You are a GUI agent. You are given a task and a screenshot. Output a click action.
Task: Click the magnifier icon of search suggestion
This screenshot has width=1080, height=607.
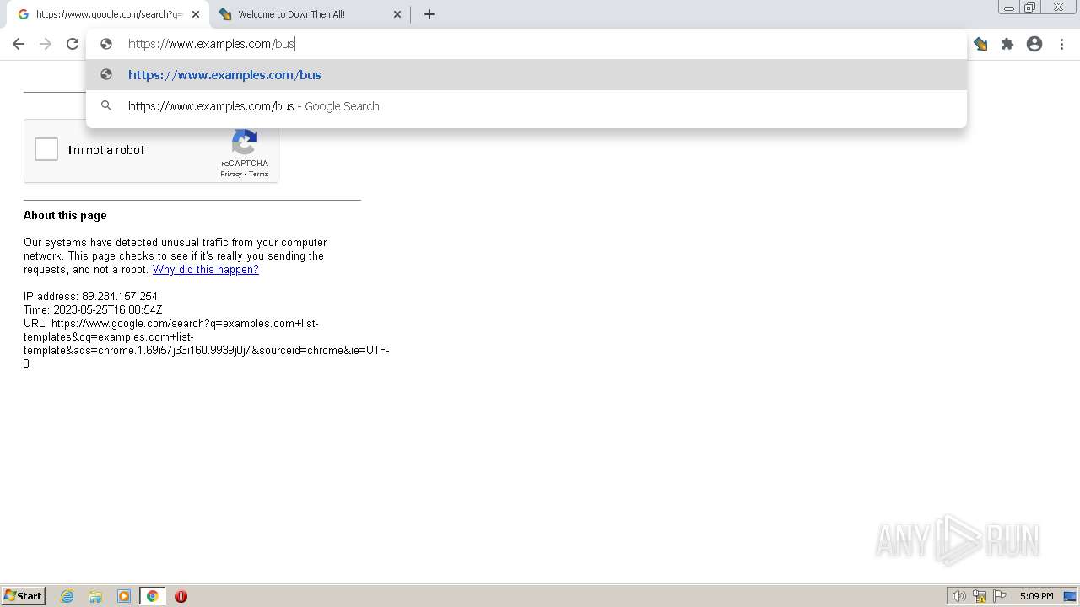[x=106, y=106]
